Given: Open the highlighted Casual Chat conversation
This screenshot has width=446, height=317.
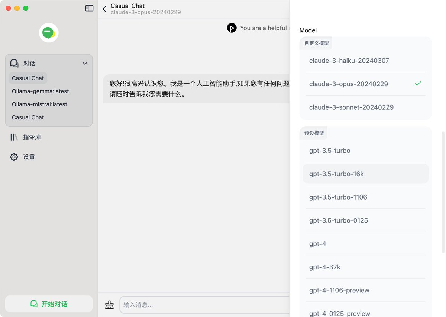Looking at the screenshot, I should point(28,78).
